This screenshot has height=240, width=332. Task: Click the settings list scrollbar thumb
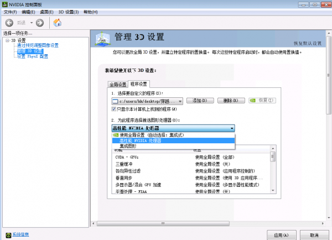pos(273,156)
